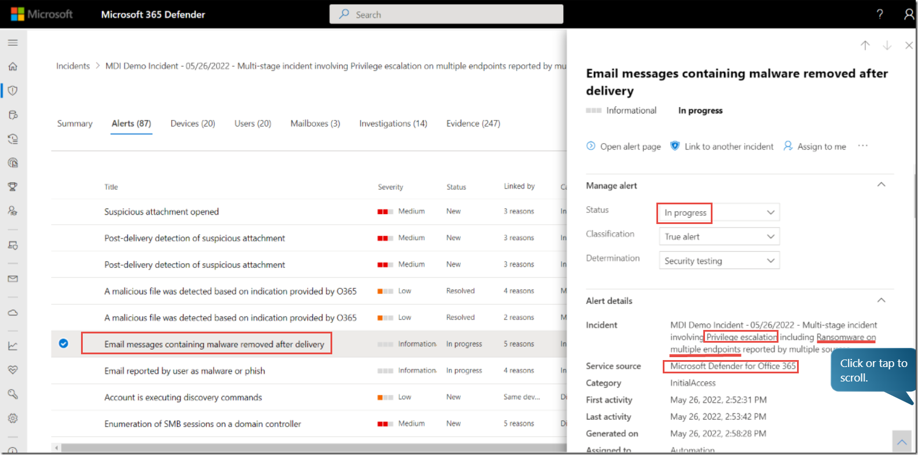Screen dimensions: 918x455
Task: Select the Alerts (87) tab
Action: coord(131,123)
